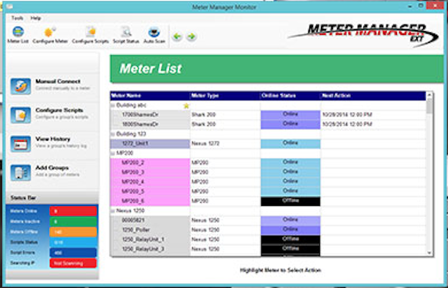The width and height of the screenshot is (448, 288).
Task: Click Next Action date for 1800ShamesDr
Action: pos(347,124)
